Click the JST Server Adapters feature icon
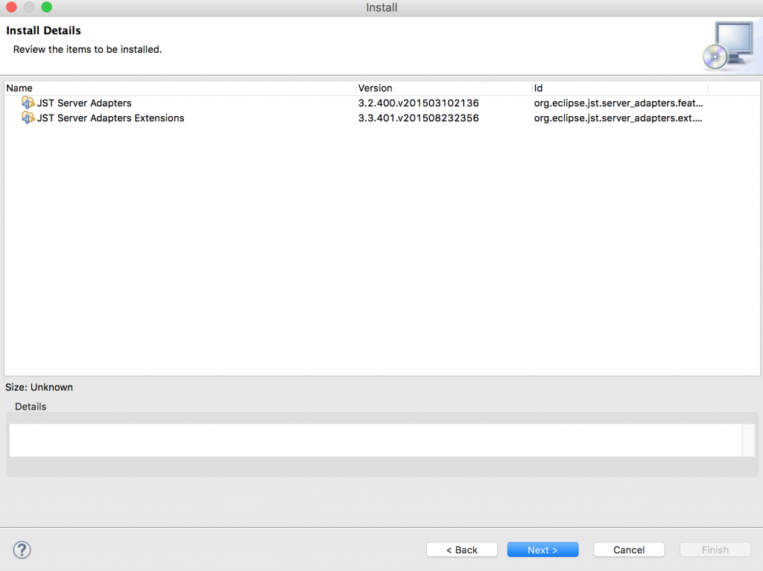Viewport: 763px width, 571px height. (x=28, y=103)
